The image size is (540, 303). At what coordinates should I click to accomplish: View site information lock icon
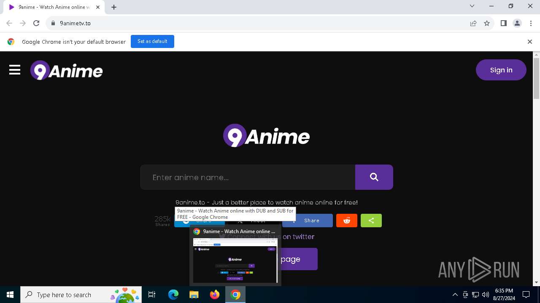pyautogui.click(x=53, y=23)
